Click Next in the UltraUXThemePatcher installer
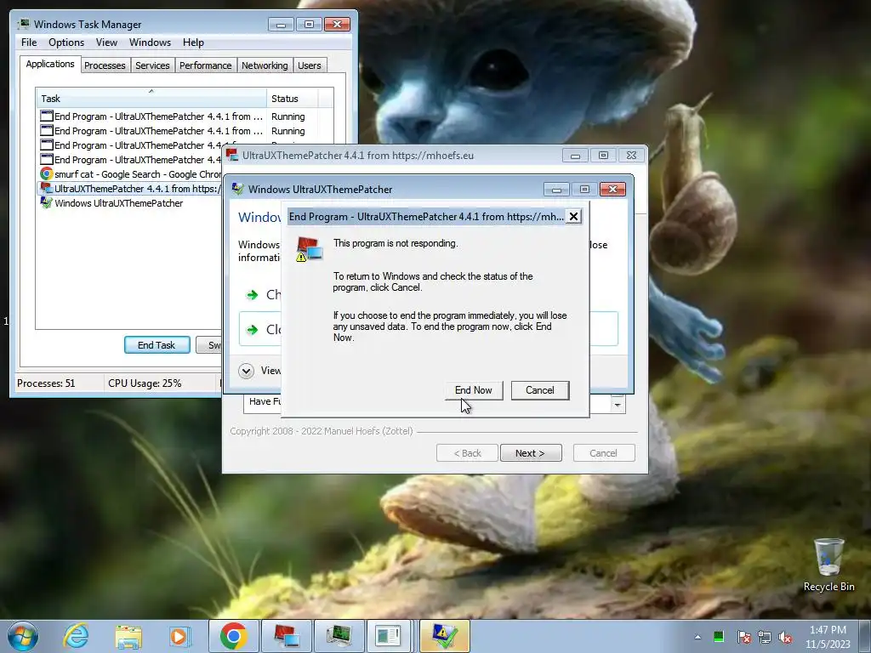Screen dimensions: 871x653 [x=531, y=453]
